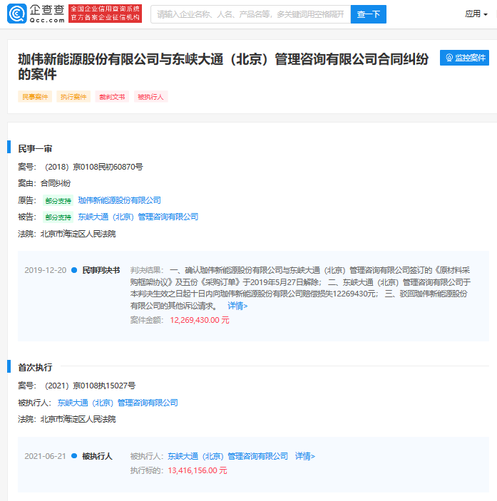
Task: Click the 监控案件 monitor button
Action: click(x=464, y=58)
